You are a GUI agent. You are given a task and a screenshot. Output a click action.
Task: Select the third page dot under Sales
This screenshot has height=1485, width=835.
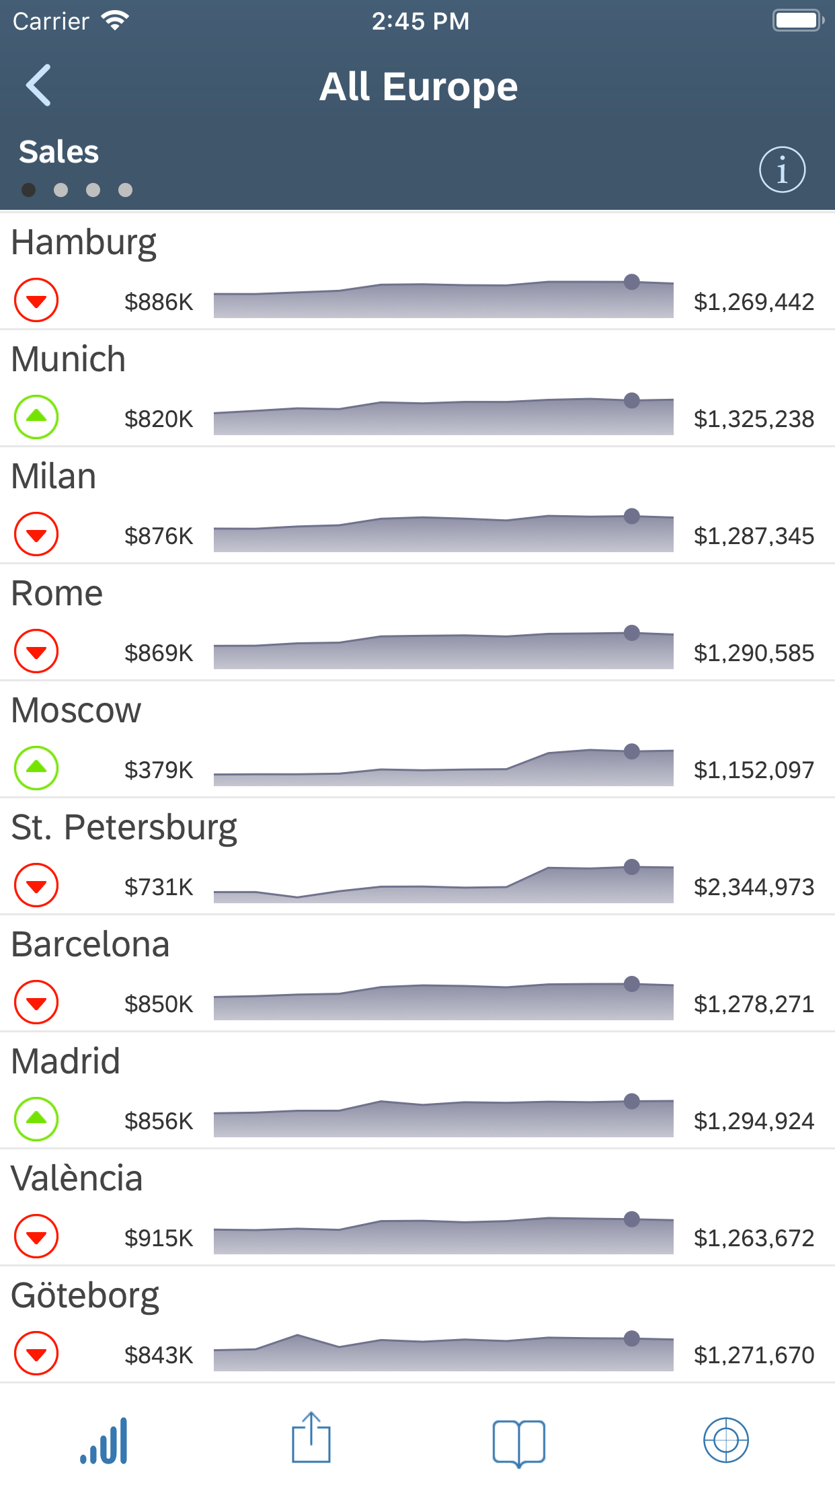point(93,190)
